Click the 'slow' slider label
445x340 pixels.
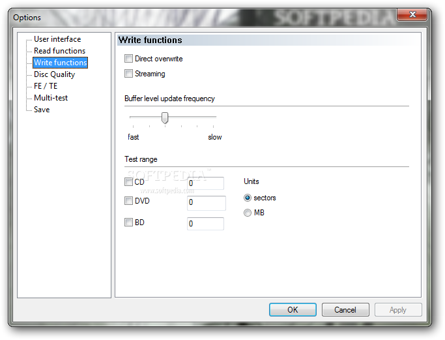(215, 137)
